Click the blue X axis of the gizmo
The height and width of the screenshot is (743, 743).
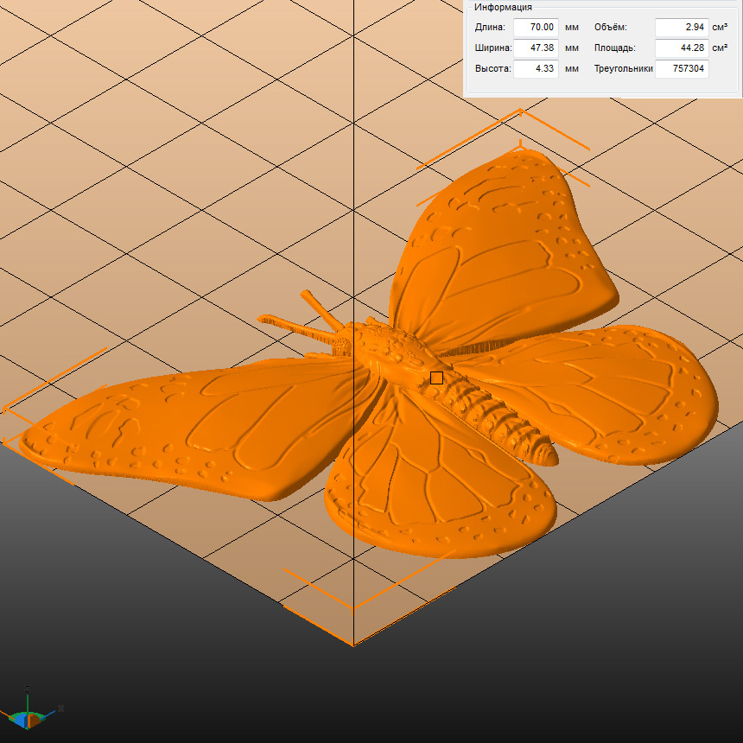coord(50,712)
